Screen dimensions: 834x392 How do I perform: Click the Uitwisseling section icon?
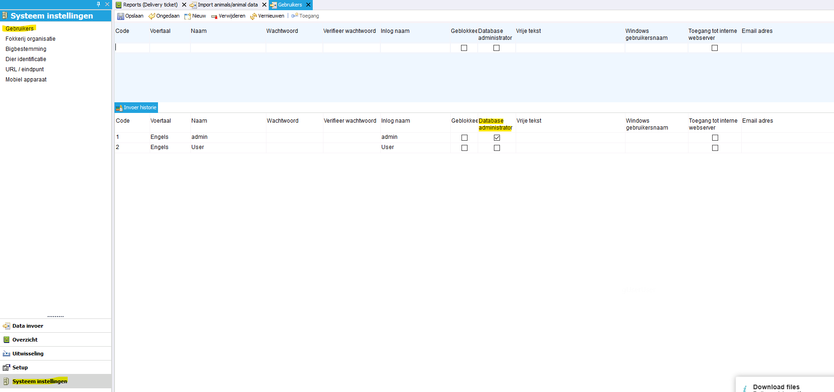click(6, 354)
